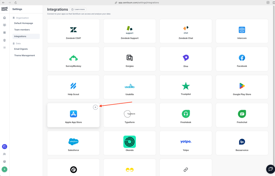Select Integrations in settings menu
Viewport: 275px width, 176px height.
pos(26,36)
